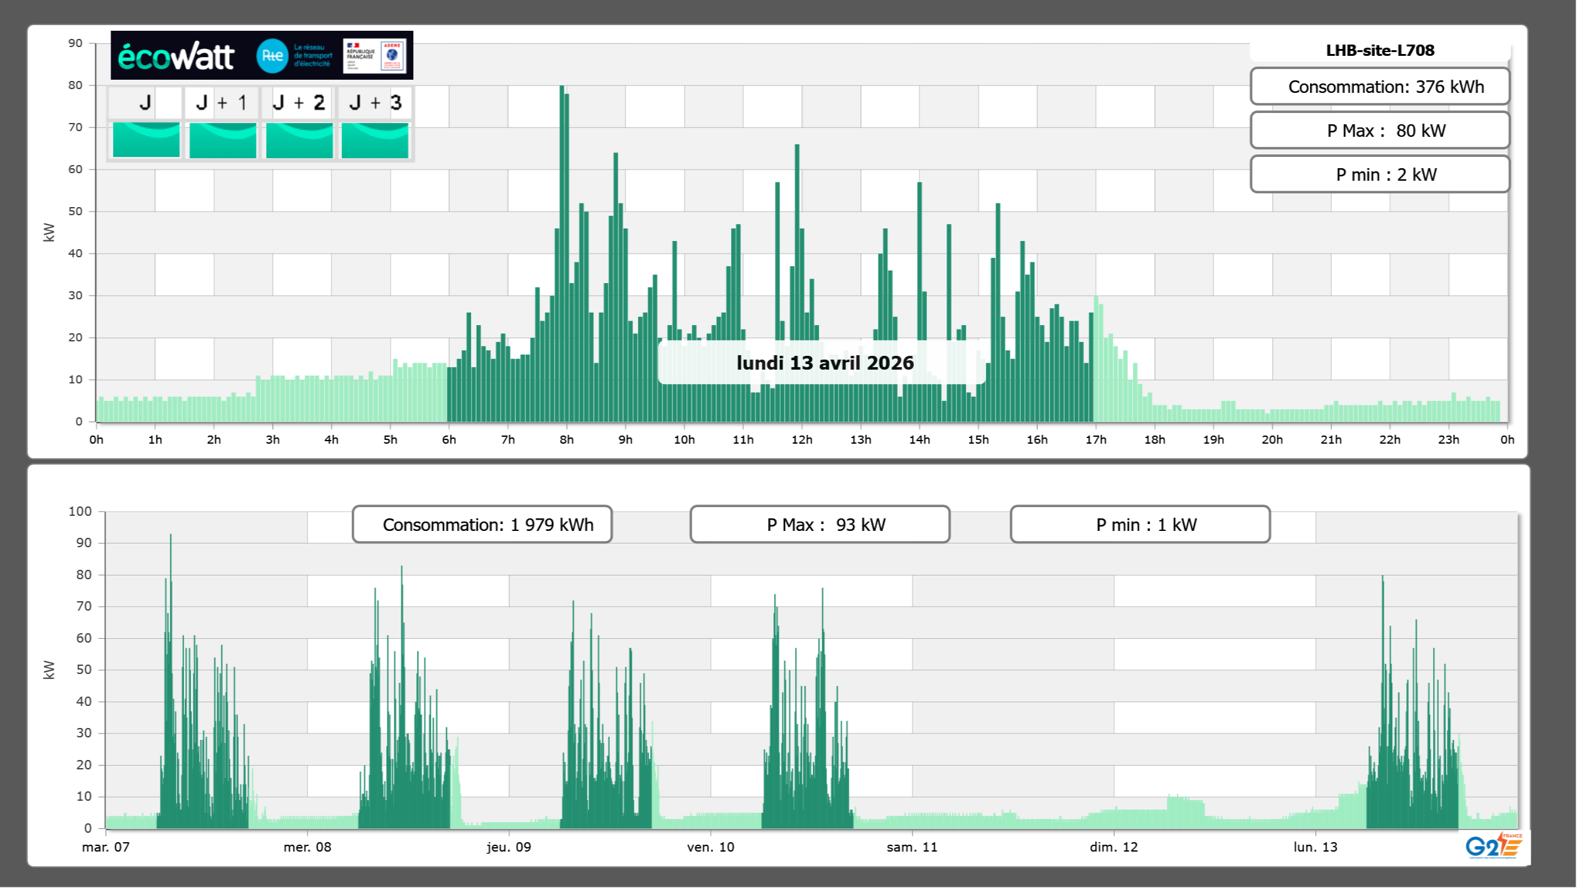This screenshot has height=888, width=1577.
Task: Click the P Max : 93 kW box
Action: coord(820,525)
